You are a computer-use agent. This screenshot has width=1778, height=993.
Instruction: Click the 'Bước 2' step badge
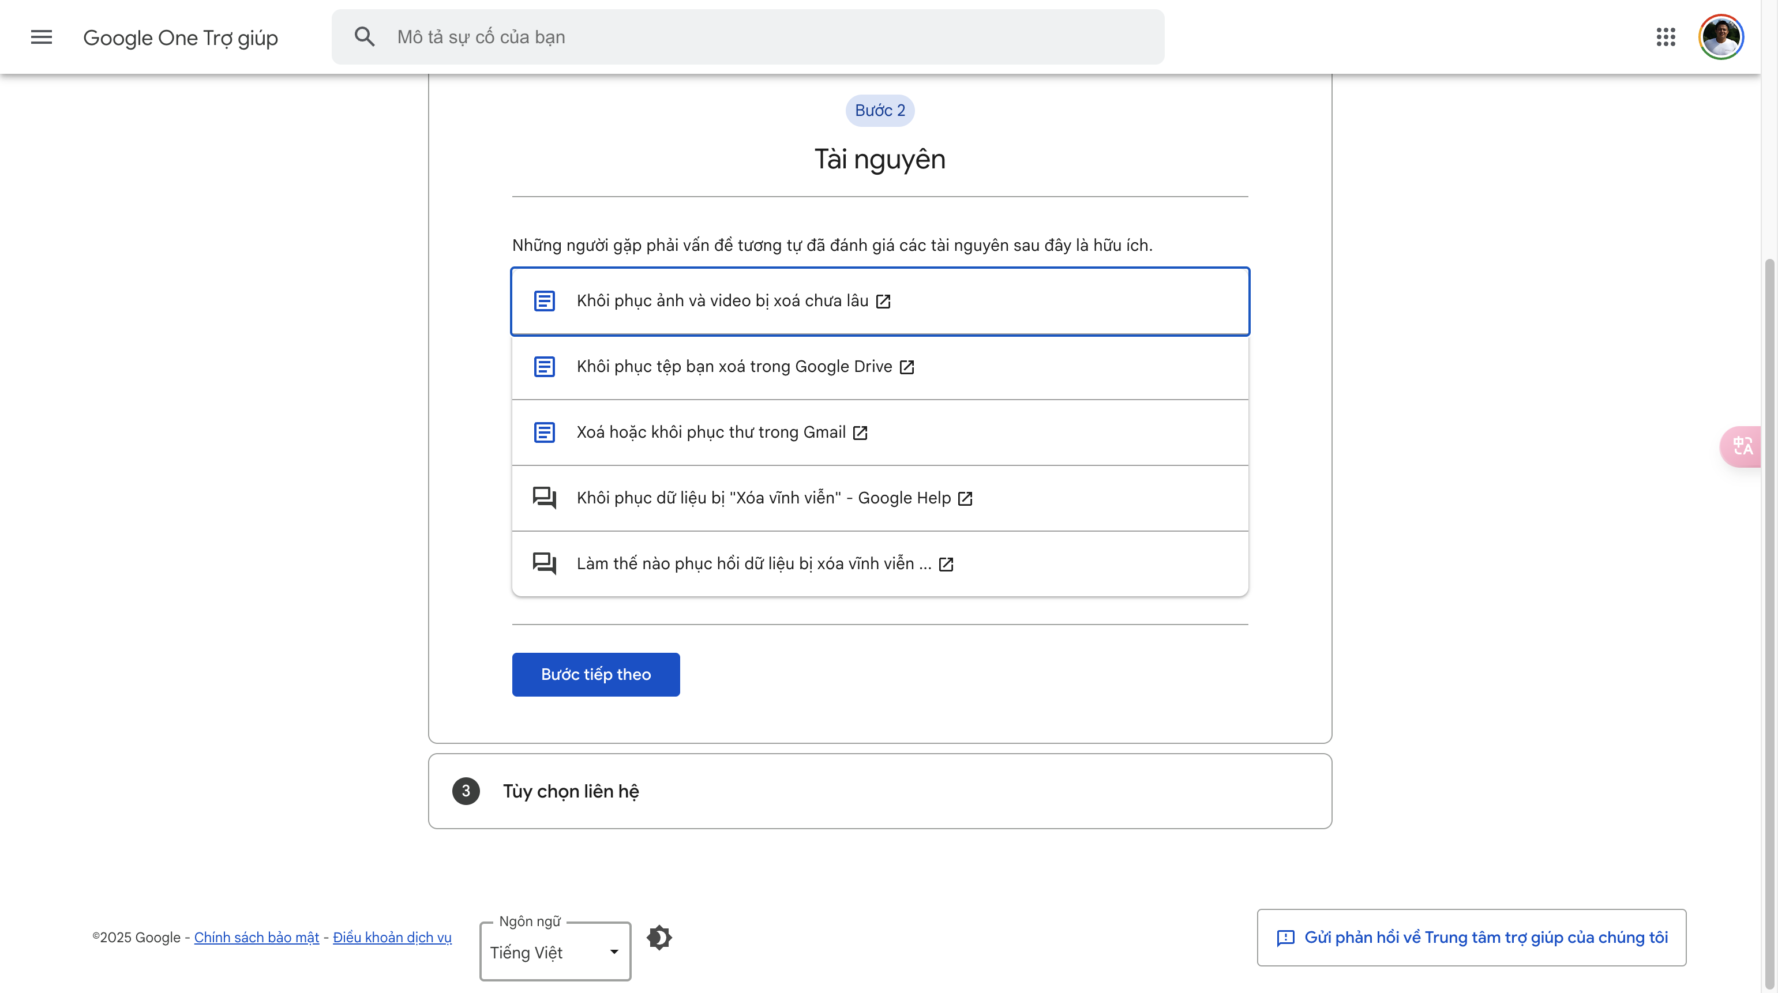(x=880, y=110)
